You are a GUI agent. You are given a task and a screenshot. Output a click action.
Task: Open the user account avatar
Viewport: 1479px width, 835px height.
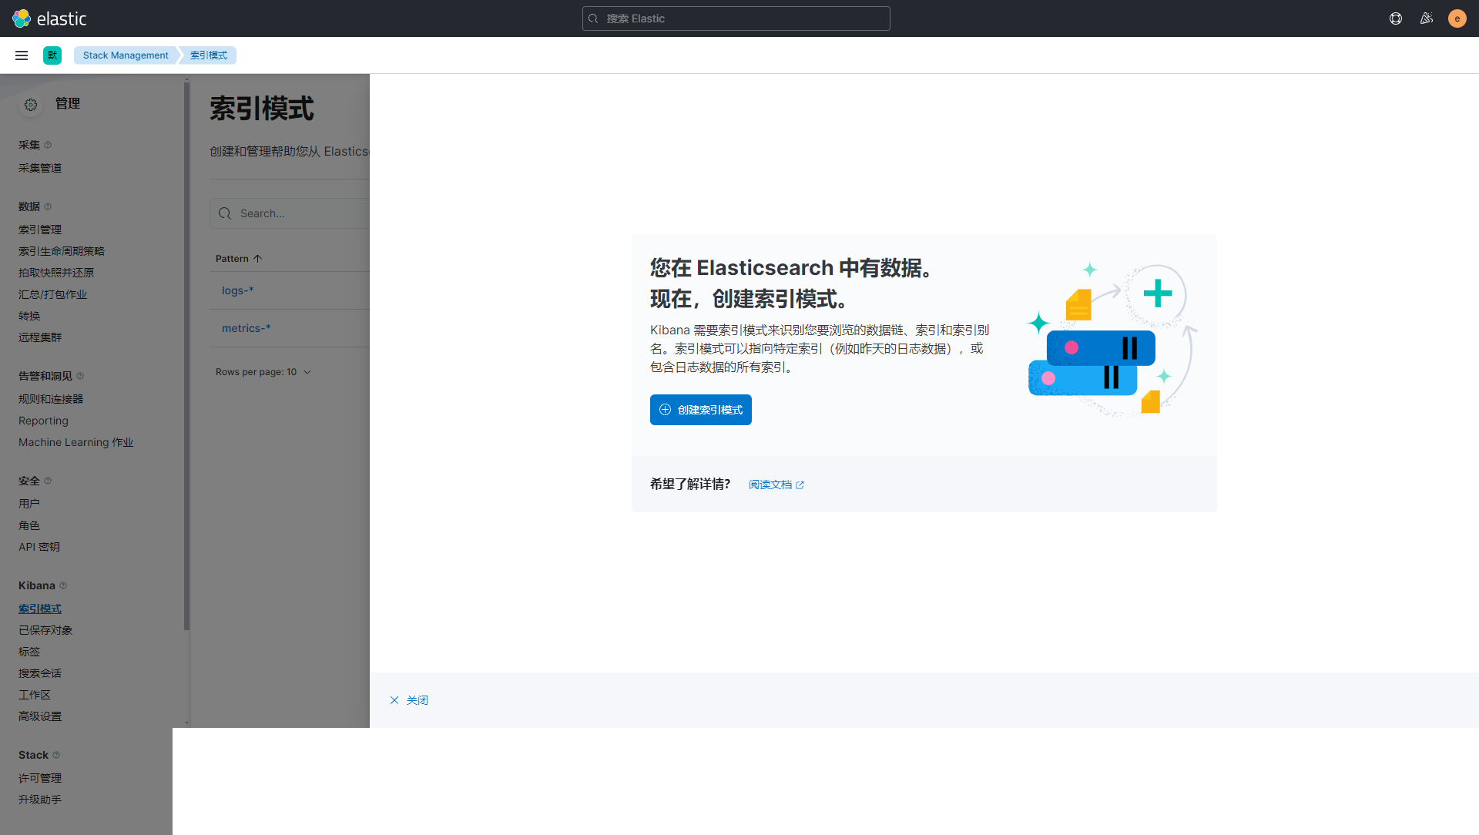point(1457,18)
